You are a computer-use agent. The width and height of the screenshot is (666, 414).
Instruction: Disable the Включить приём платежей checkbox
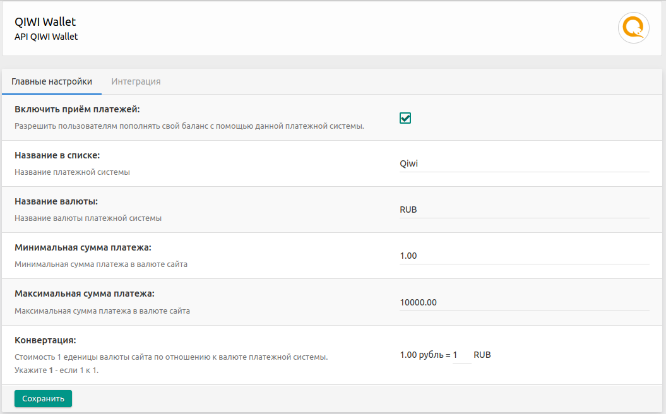405,118
